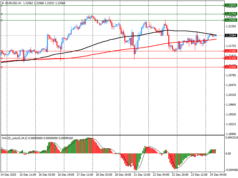
Task: Click the red 1.21560 support level label
Action: [x=231, y=51]
